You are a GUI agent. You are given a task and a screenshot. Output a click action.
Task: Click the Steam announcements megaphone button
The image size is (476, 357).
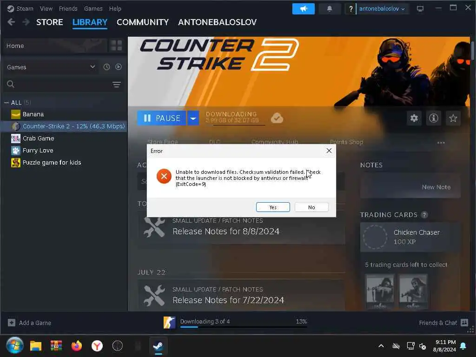(x=303, y=9)
